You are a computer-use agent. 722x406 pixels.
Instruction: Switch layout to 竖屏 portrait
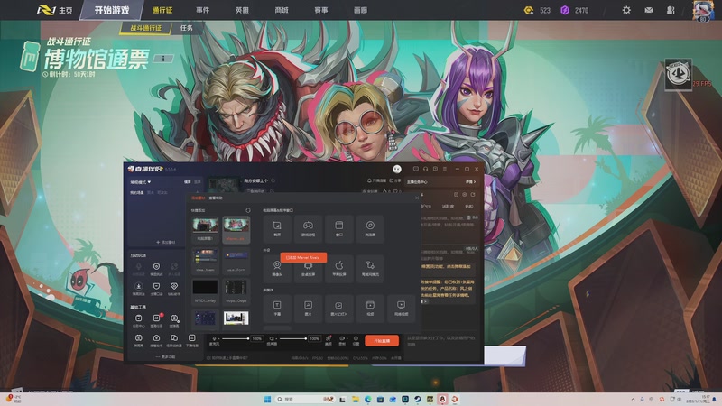click(x=198, y=182)
